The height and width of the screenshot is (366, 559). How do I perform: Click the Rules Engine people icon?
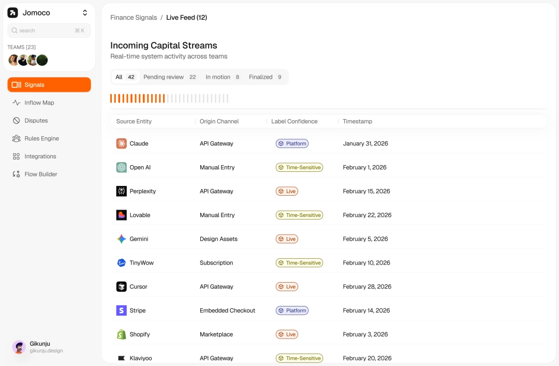coord(17,138)
